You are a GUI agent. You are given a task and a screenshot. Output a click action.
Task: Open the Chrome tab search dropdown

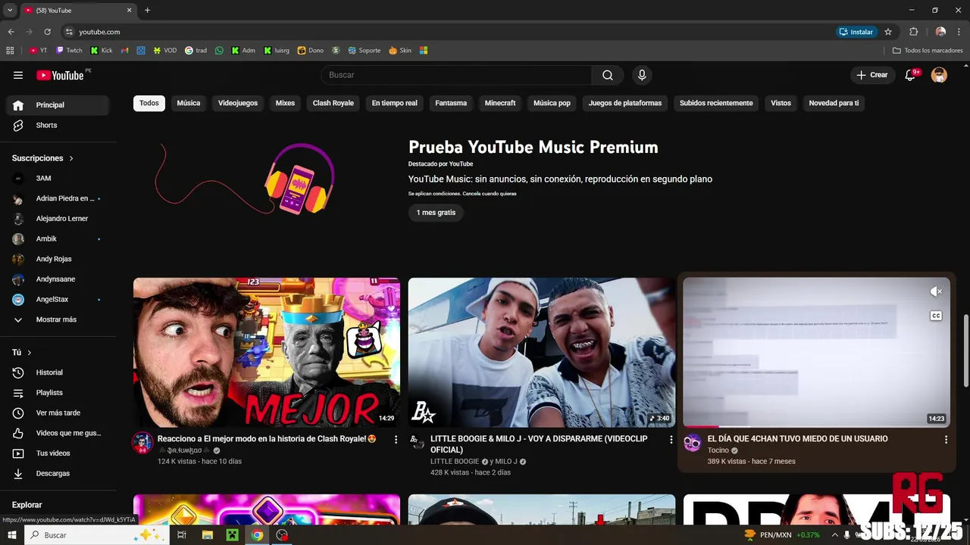[10, 10]
